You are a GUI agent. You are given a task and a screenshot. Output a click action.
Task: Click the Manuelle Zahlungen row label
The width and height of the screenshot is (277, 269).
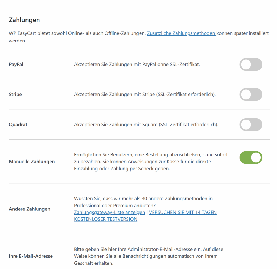point(32,162)
